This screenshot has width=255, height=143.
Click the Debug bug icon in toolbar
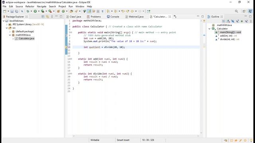[28, 11]
